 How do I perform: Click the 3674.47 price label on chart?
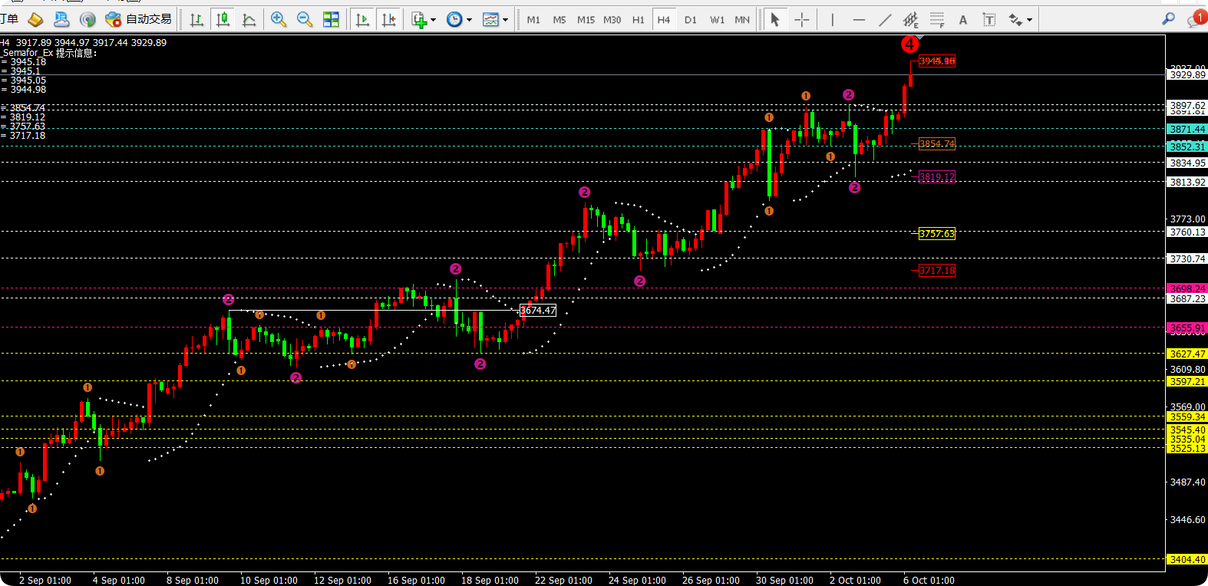click(538, 311)
